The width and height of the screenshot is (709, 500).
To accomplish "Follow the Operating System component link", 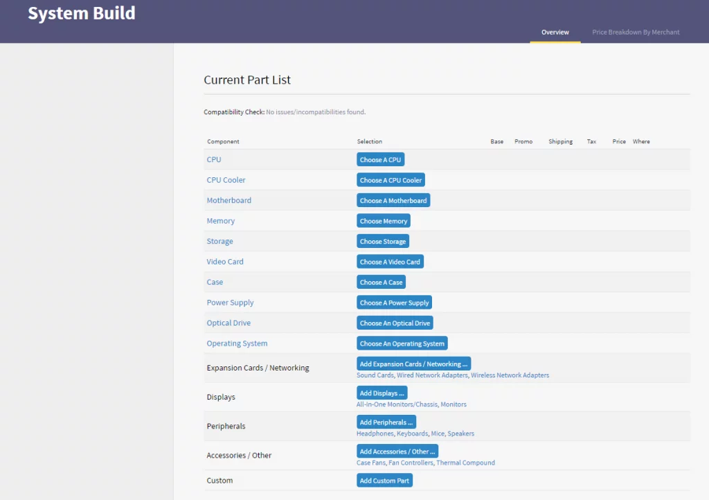I will click(x=237, y=343).
